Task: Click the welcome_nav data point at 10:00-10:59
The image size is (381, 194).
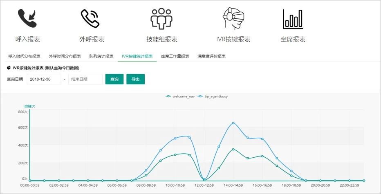Action: pyautogui.click(x=175, y=154)
